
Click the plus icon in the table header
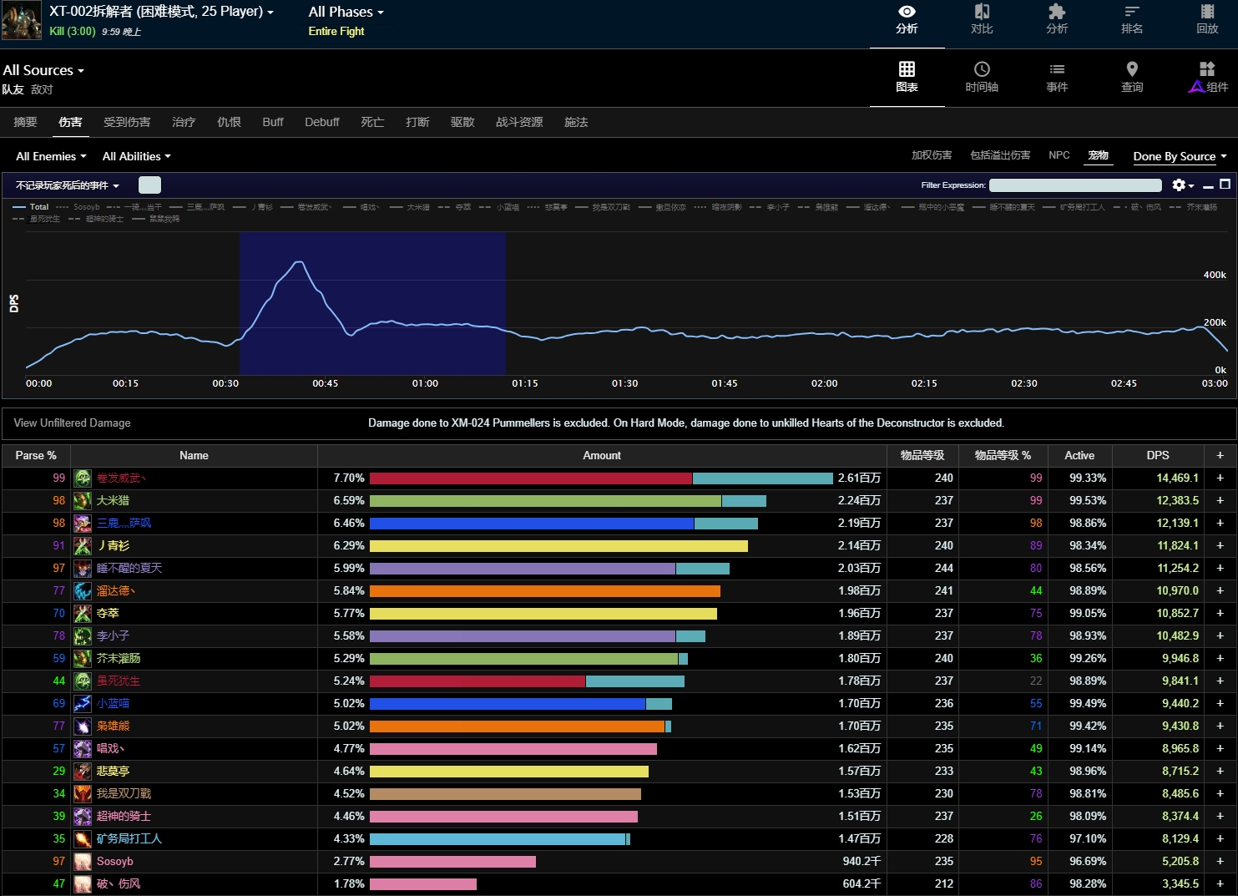(x=1220, y=455)
